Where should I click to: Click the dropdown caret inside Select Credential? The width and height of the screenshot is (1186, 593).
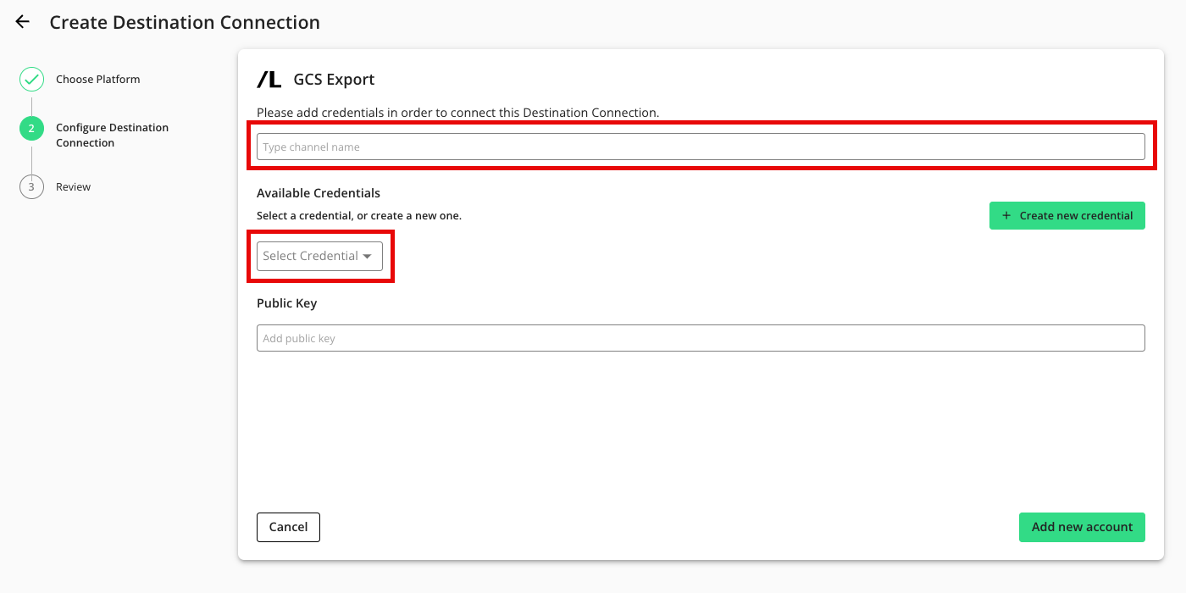coord(368,255)
